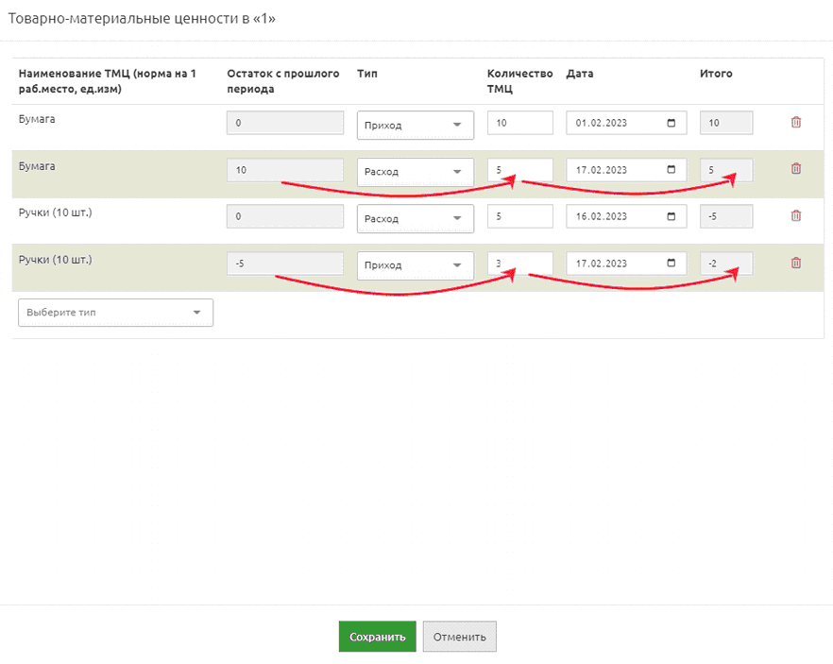833x664 pixels.
Task: Click the Итого column header
Action: pyautogui.click(x=716, y=74)
